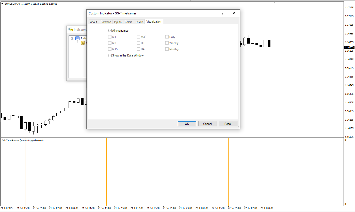Click the chart shift triangle marker at top
The width and height of the screenshot is (355, 212).
click(275, 2)
